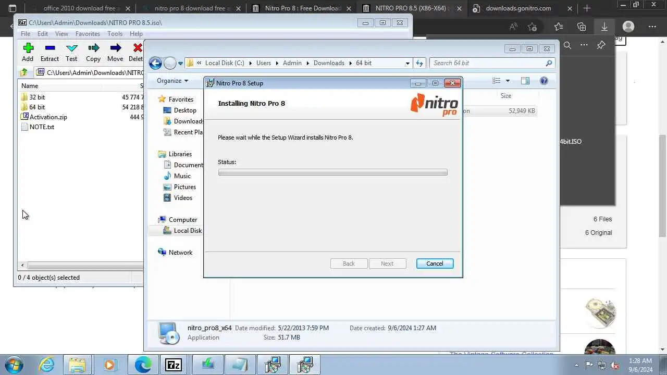Click the Explorer Back navigation arrow
667x375 pixels.
(x=155, y=63)
